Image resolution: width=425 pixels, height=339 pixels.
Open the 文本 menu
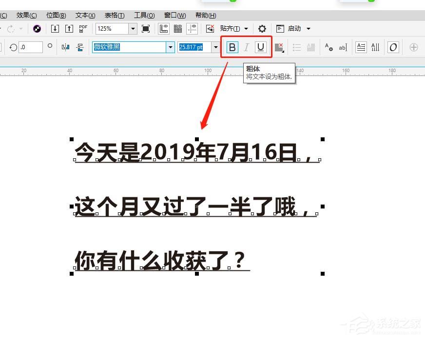coord(85,15)
